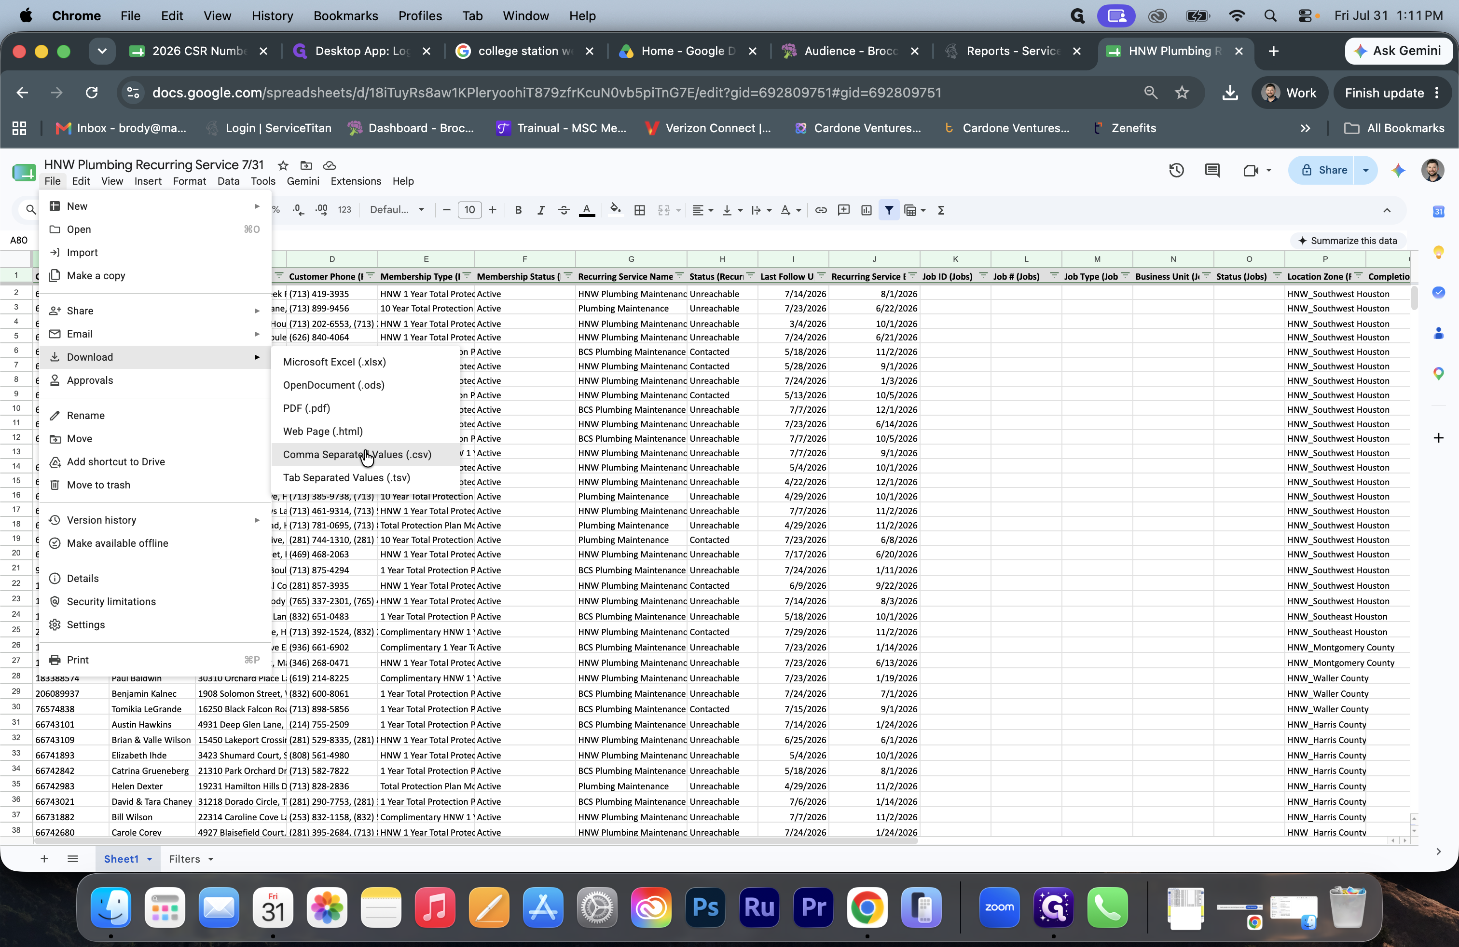Toggle filter on Membership Type column
The height and width of the screenshot is (947, 1459).
pyautogui.click(x=467, y=276)
